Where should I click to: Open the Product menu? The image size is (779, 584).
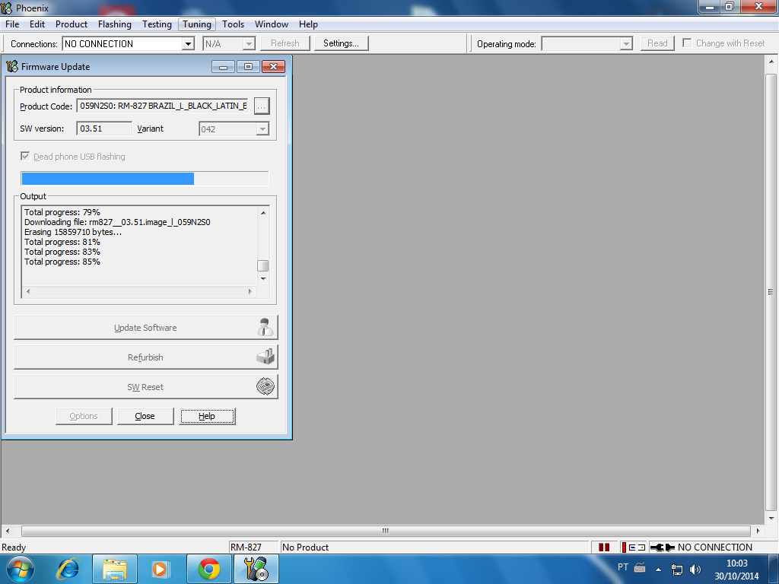coord(72,24)
